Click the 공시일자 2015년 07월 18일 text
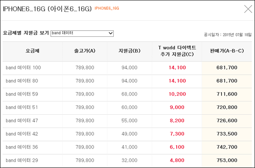 228,35
